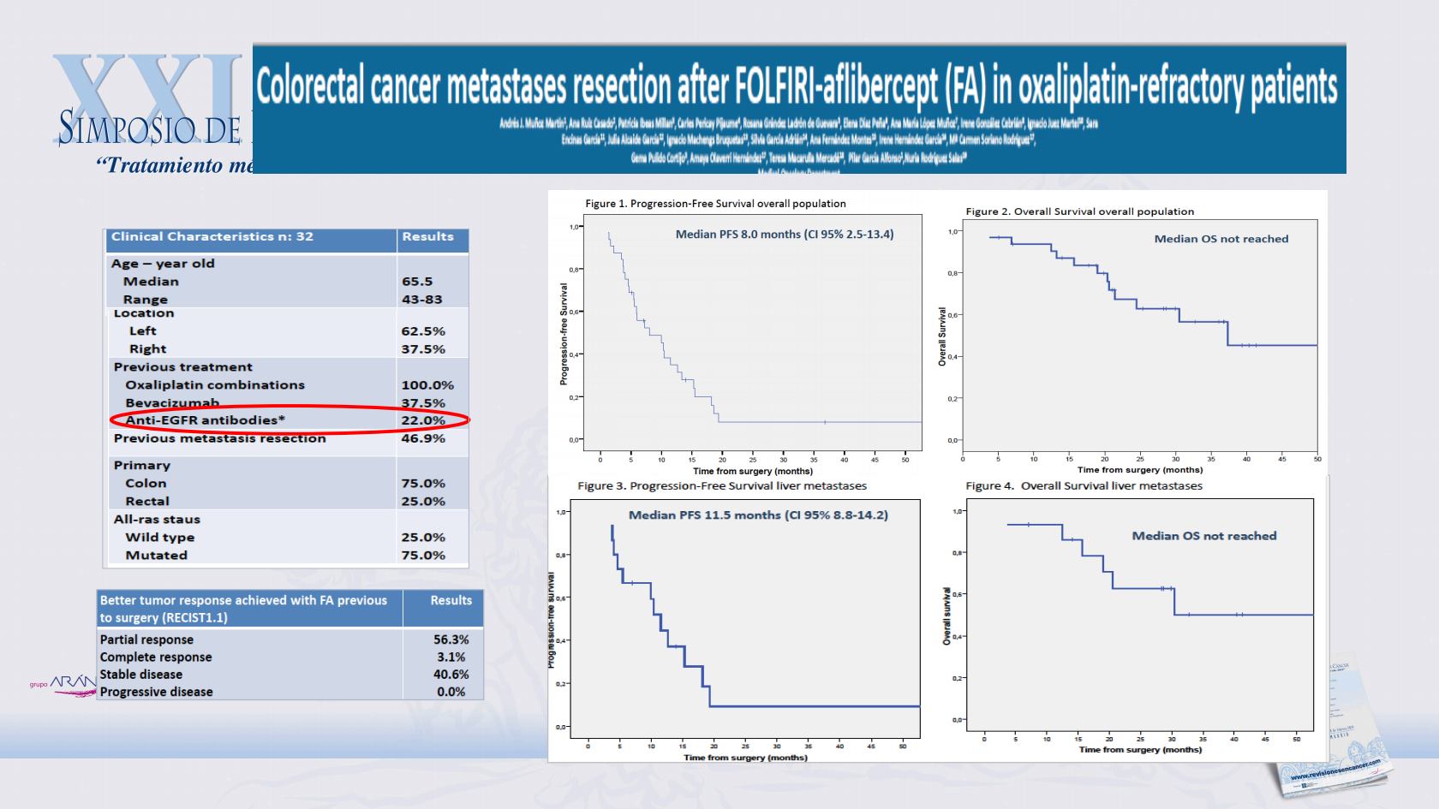Click the 62.5% value for Left location
Viewport: 1439px width, 809px height.
pyautogui.click(x=423, y=331)
